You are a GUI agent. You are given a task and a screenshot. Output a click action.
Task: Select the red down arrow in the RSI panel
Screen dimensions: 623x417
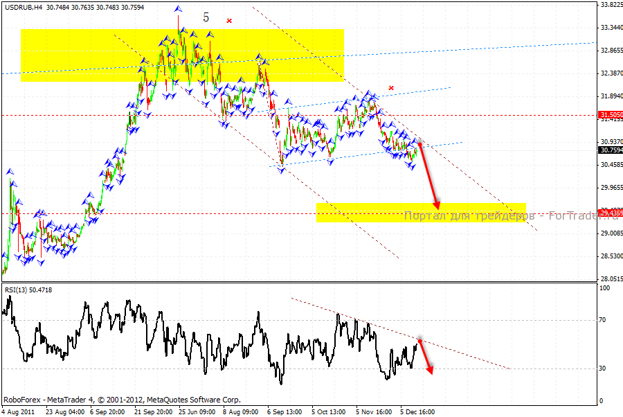point(426,358)
